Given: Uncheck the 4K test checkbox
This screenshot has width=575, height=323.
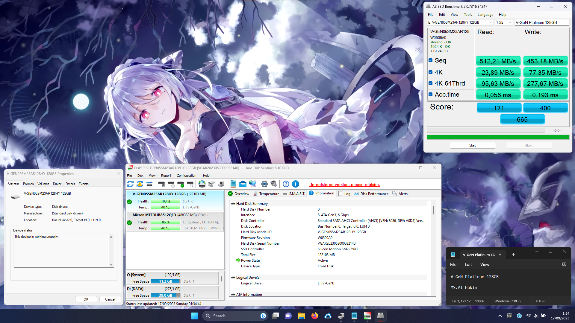Looking at the screenshot, I should pos(431,72).
